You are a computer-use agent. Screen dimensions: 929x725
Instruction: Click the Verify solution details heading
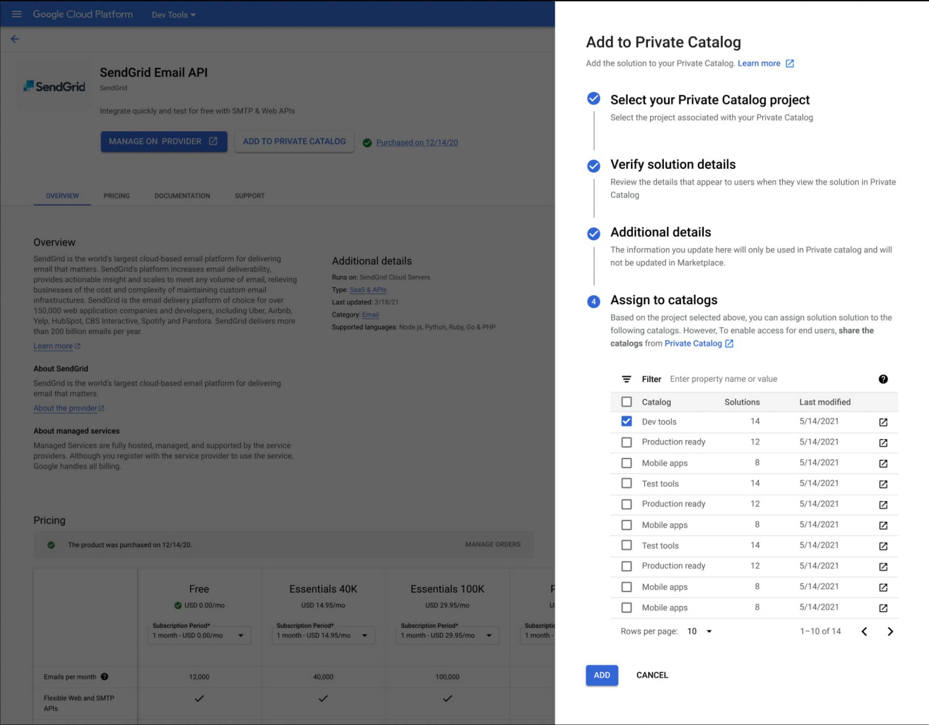tap(673, 165)
